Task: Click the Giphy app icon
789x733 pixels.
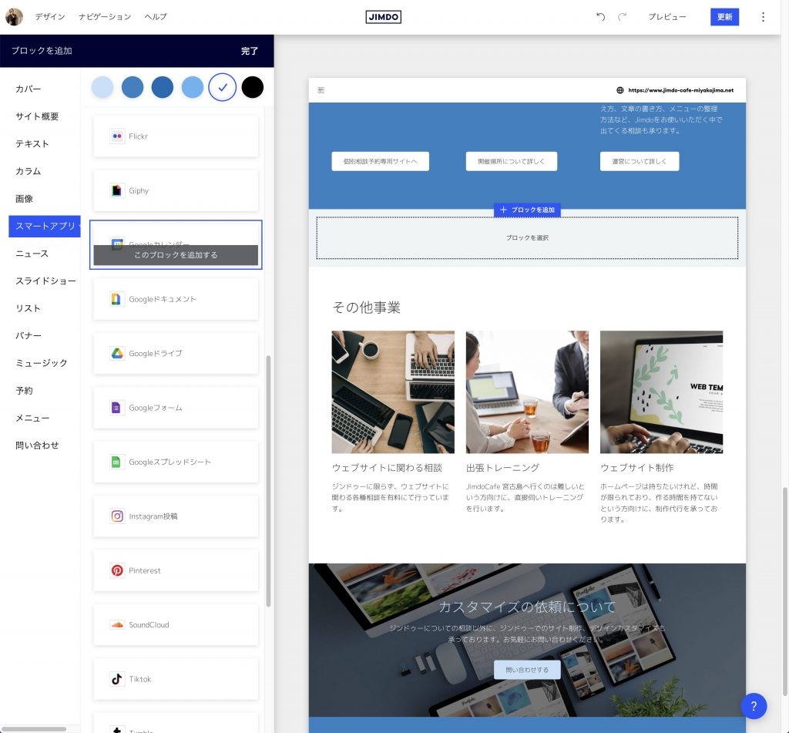Action: (x=117, y=190)
